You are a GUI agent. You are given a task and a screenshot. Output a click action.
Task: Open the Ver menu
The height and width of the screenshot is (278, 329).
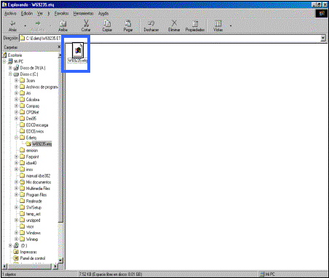pos(40,14)
